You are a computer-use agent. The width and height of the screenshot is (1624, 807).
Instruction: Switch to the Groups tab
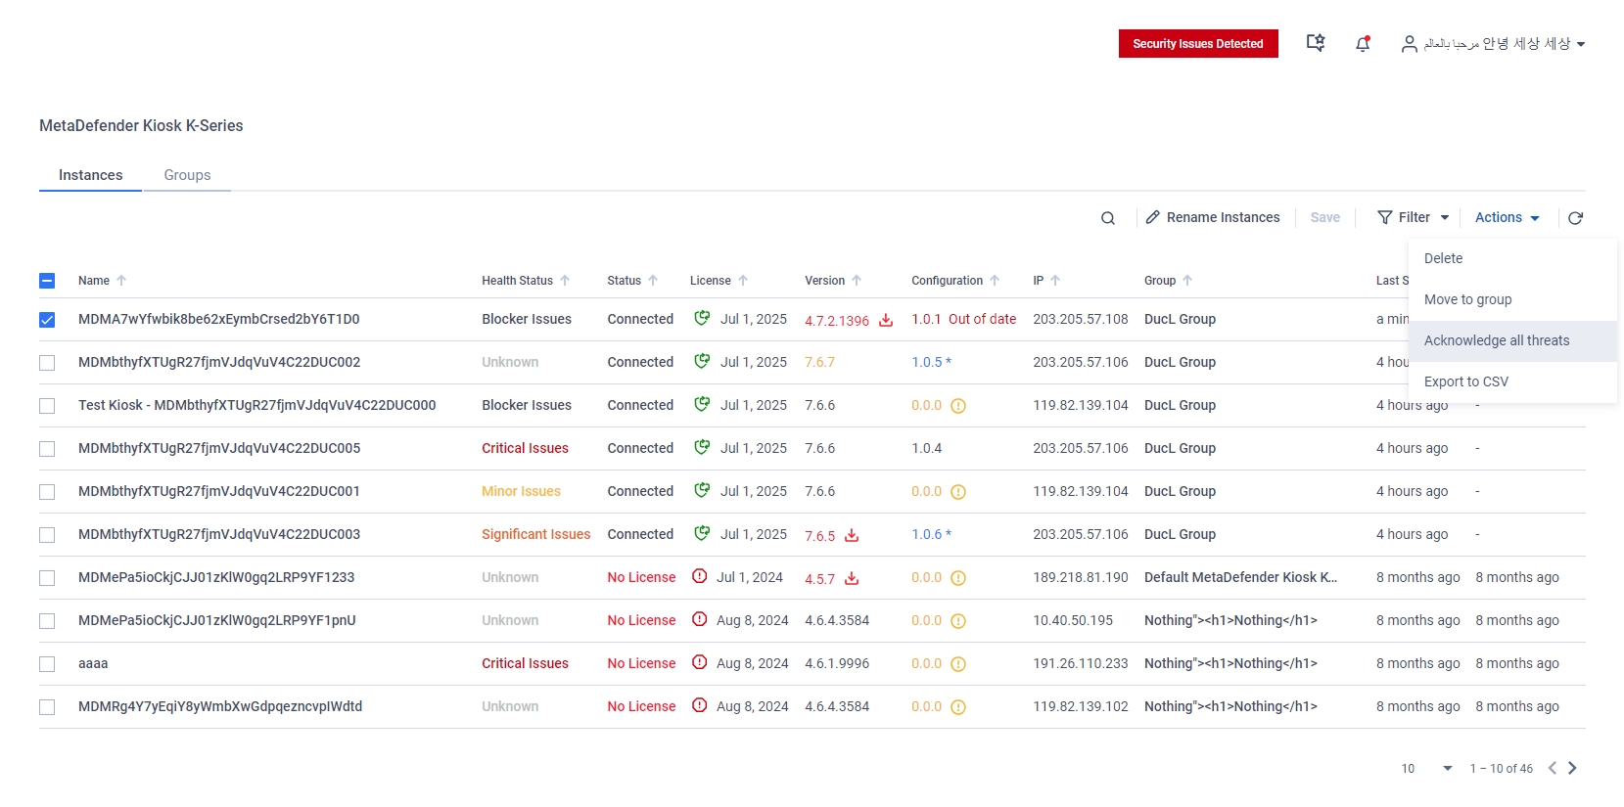[x=187, y=175]
